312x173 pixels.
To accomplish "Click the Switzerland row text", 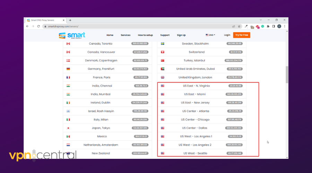I will 197,52.
